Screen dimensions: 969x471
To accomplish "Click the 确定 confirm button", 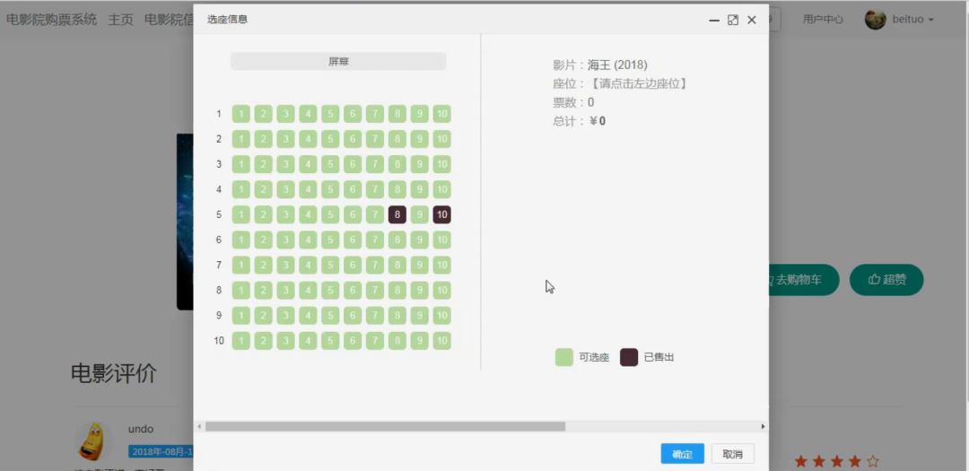I will (x=682, y=454).
